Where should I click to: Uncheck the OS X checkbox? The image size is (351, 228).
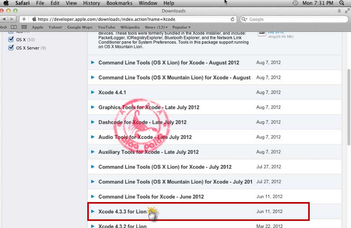coord(11,39)
